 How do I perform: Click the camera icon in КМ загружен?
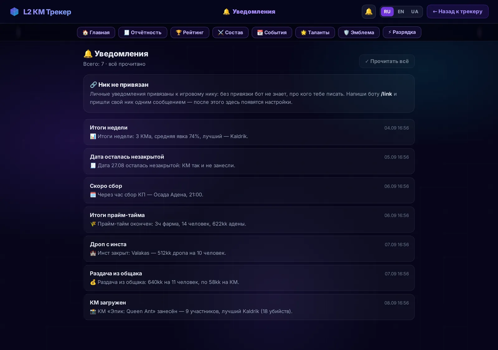tap(93, 311)
